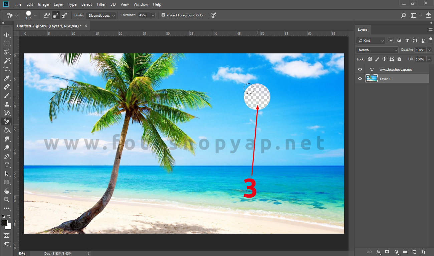Open the Fill dropdown arrow

[x=429, y=59]
